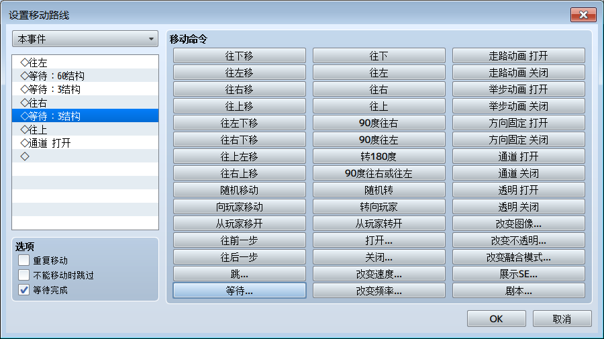Click the 方向固定 打开 button
The height and width of the screenshot is (339, 604).
pyautogui.click(x=519, y=123)
